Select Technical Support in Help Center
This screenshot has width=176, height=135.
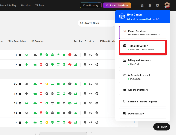pos(143,47)
